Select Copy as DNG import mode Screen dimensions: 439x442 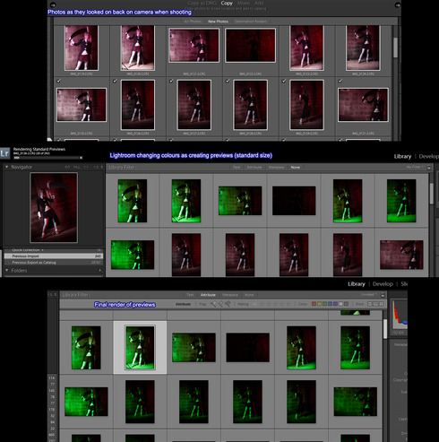pyautogui.click(x=202, y=3)
